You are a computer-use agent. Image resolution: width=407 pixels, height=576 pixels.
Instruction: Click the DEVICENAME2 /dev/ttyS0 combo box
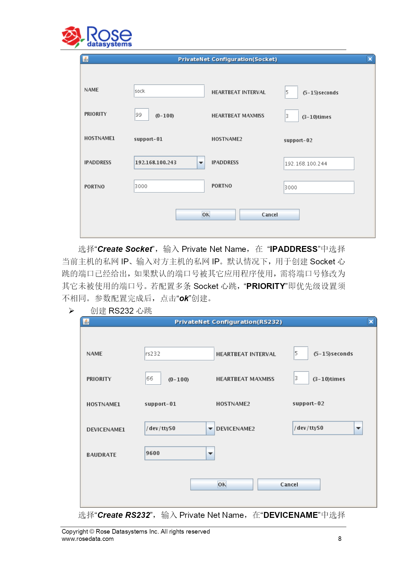tap(327, 428)
